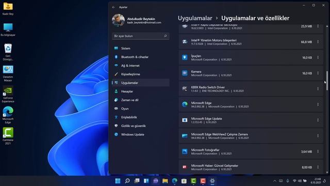
Task: Open Zaman ve dil settings
Action: pos(141,100)
